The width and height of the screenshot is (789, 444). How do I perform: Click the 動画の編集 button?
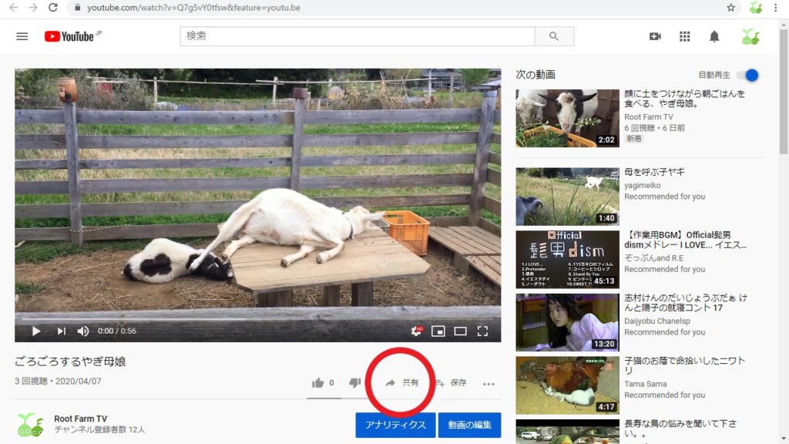[x=469, y=425]
